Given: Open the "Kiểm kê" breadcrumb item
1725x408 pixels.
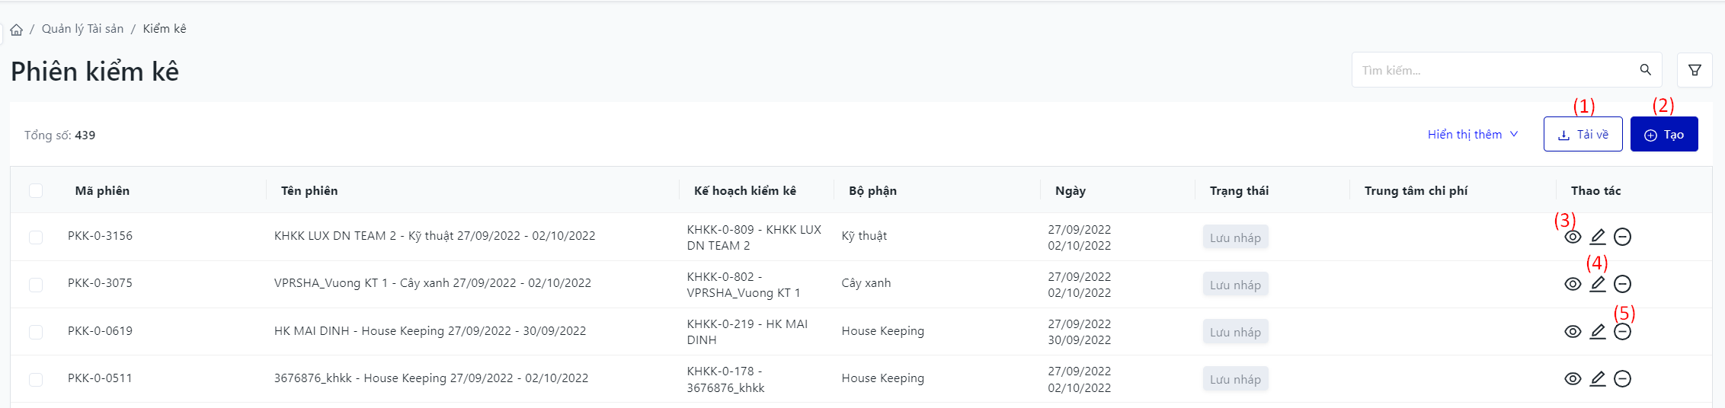Looking at the screenshot, I should (x=165, y=29).
